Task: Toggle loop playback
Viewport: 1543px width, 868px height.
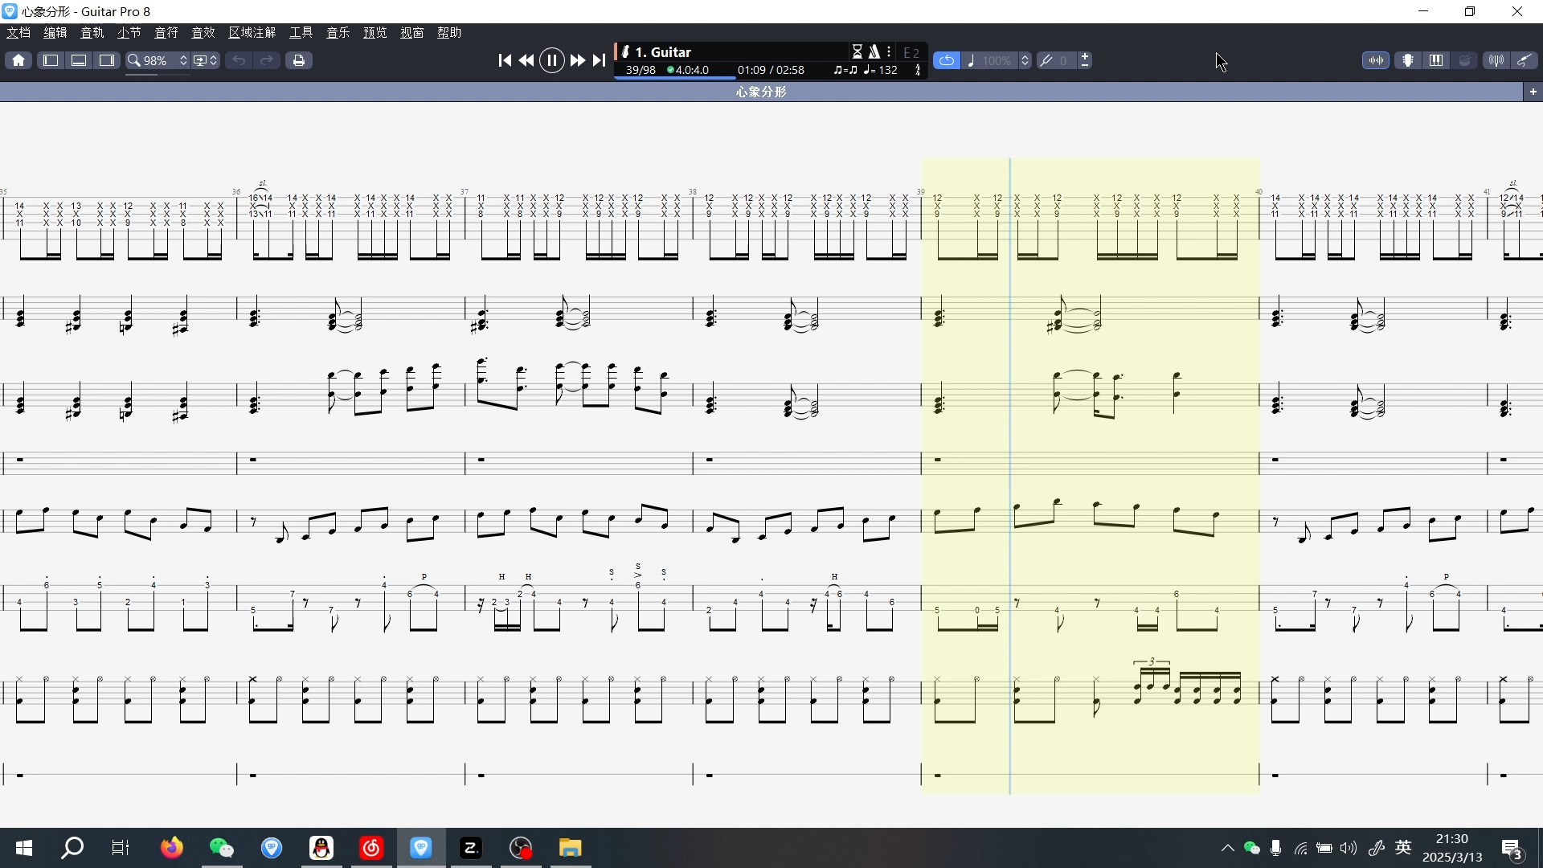Action: click(x=947, y=60)
